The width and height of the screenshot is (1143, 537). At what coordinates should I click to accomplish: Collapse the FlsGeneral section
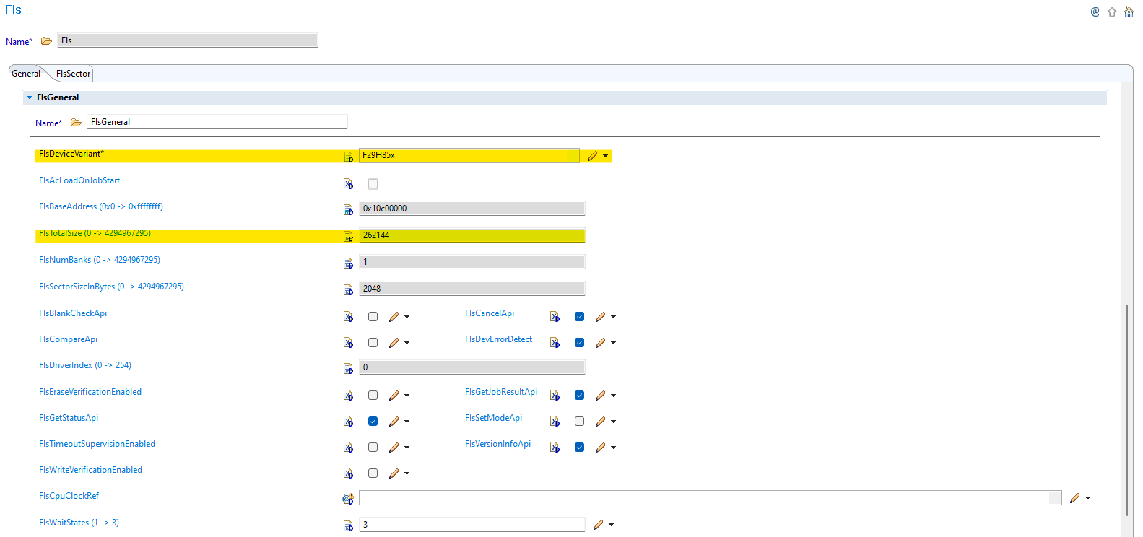[30, 97]
